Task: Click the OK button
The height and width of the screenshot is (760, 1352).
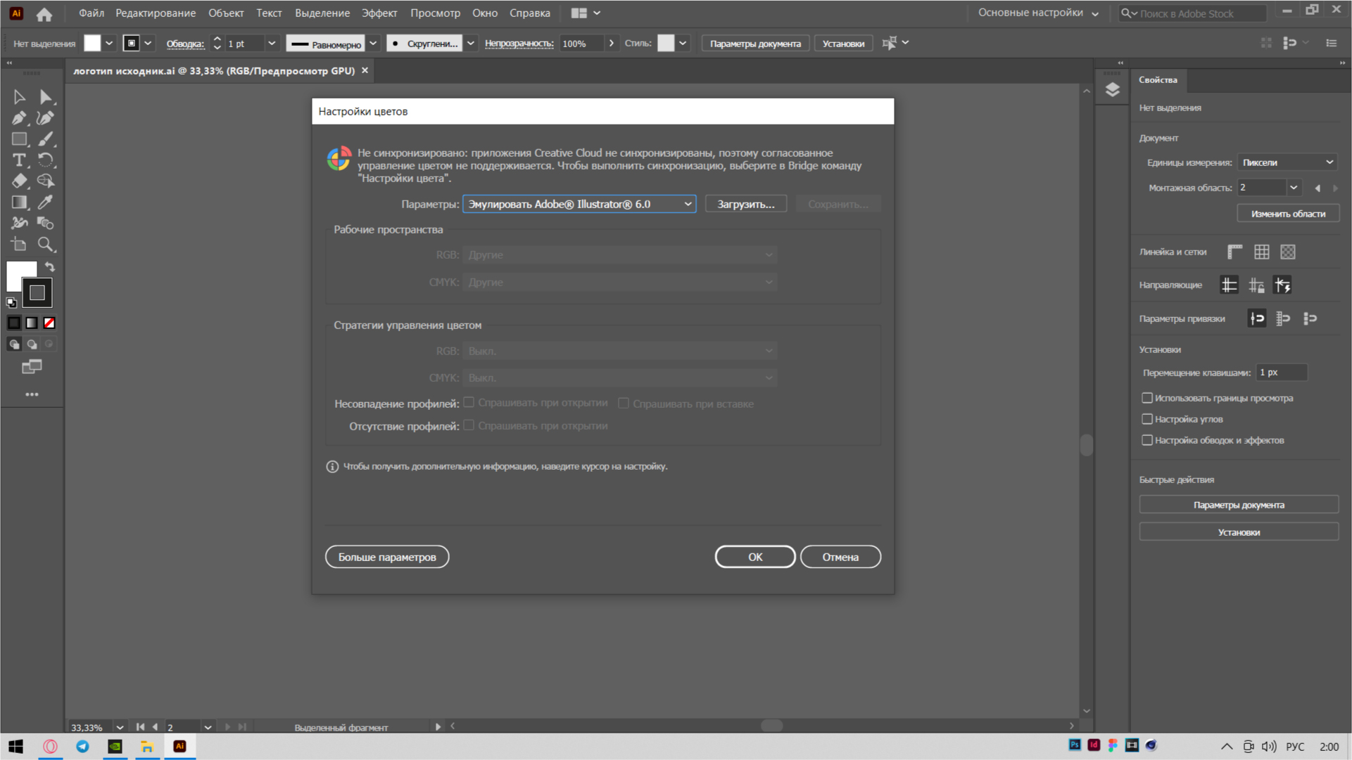Action: (755, 557)
